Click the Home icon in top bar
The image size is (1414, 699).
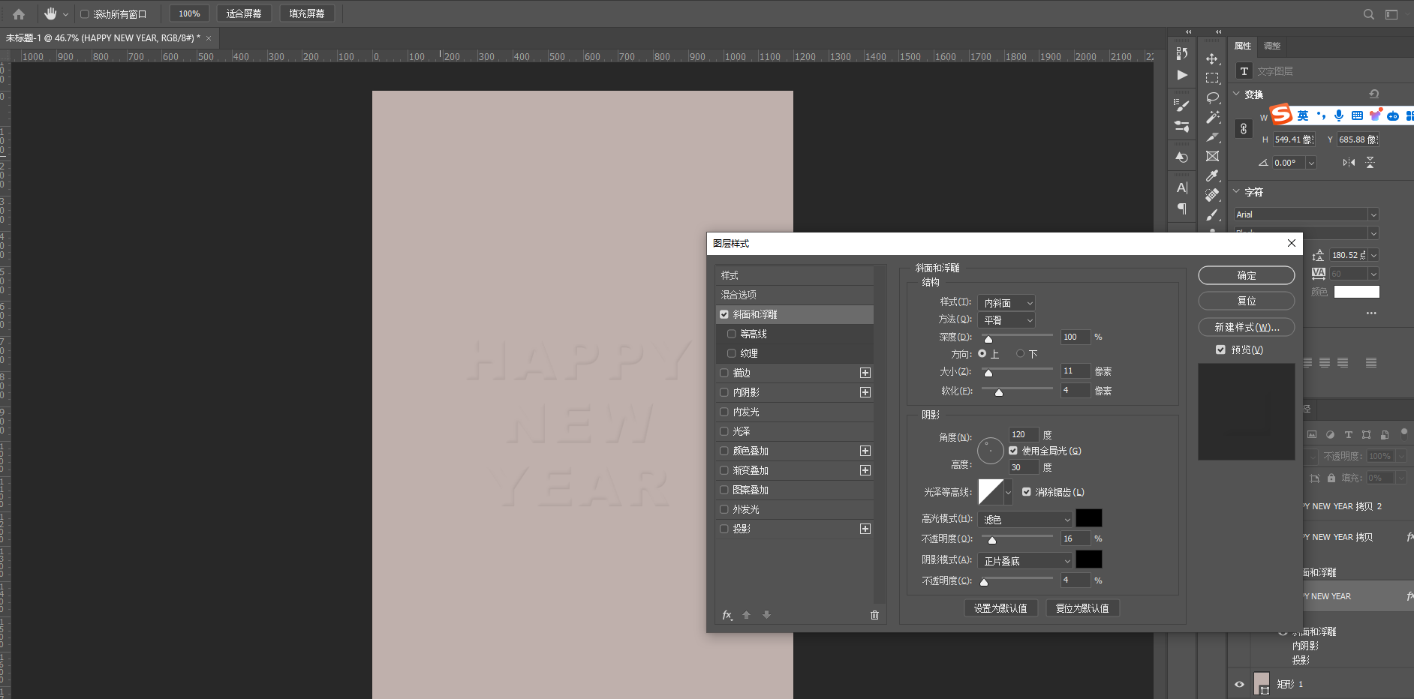19,13
